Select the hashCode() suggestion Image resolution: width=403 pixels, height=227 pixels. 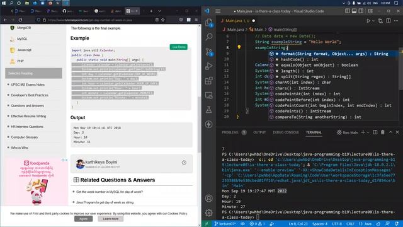[x=333, y=59]
